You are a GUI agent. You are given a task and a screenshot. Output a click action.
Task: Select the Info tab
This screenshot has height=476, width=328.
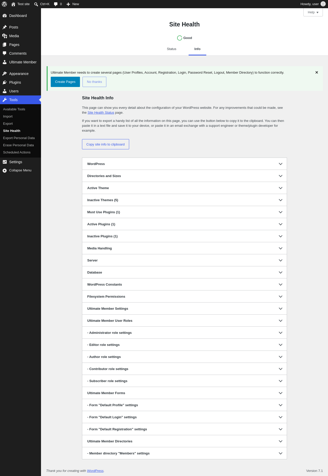click(197, 49)
